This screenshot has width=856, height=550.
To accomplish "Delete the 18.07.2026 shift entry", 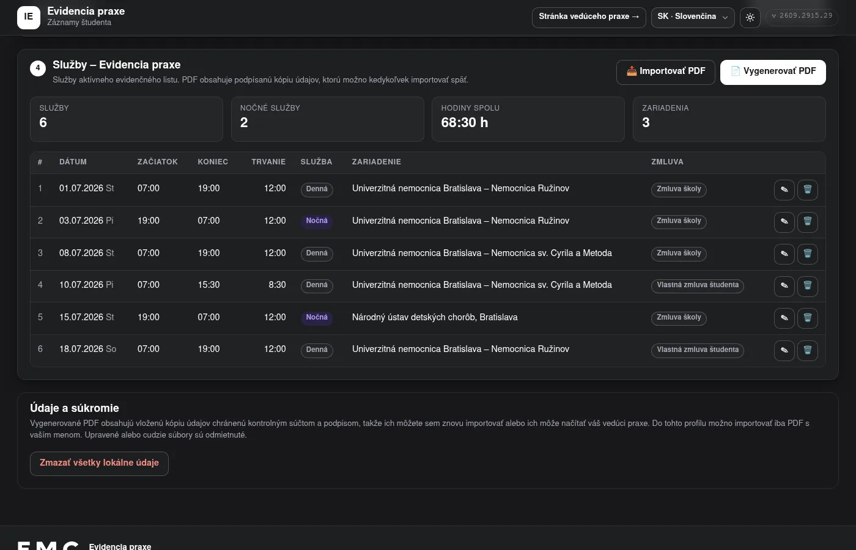I will pos(807,350).
